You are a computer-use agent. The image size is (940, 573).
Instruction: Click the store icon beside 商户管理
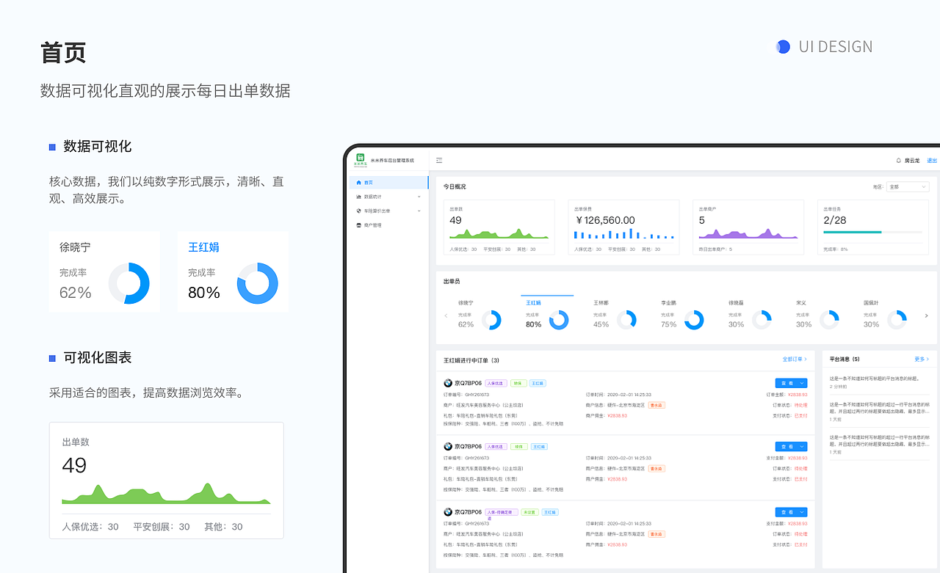coord(358,225)
